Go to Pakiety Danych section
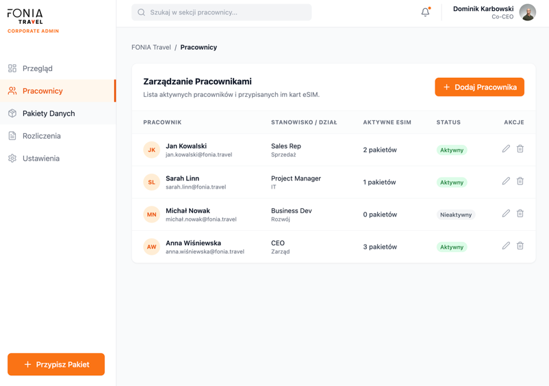Image resolution: width=549 pixels, height=386 pixels. 49,113
